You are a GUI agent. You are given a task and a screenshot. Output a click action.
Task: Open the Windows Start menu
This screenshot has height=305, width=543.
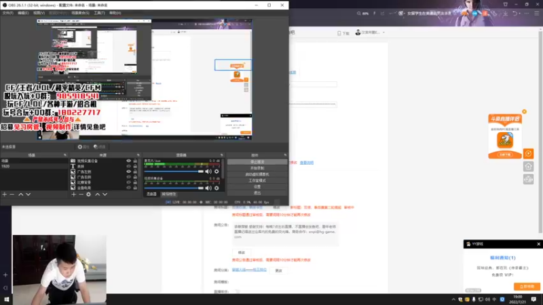pos(6,299)
